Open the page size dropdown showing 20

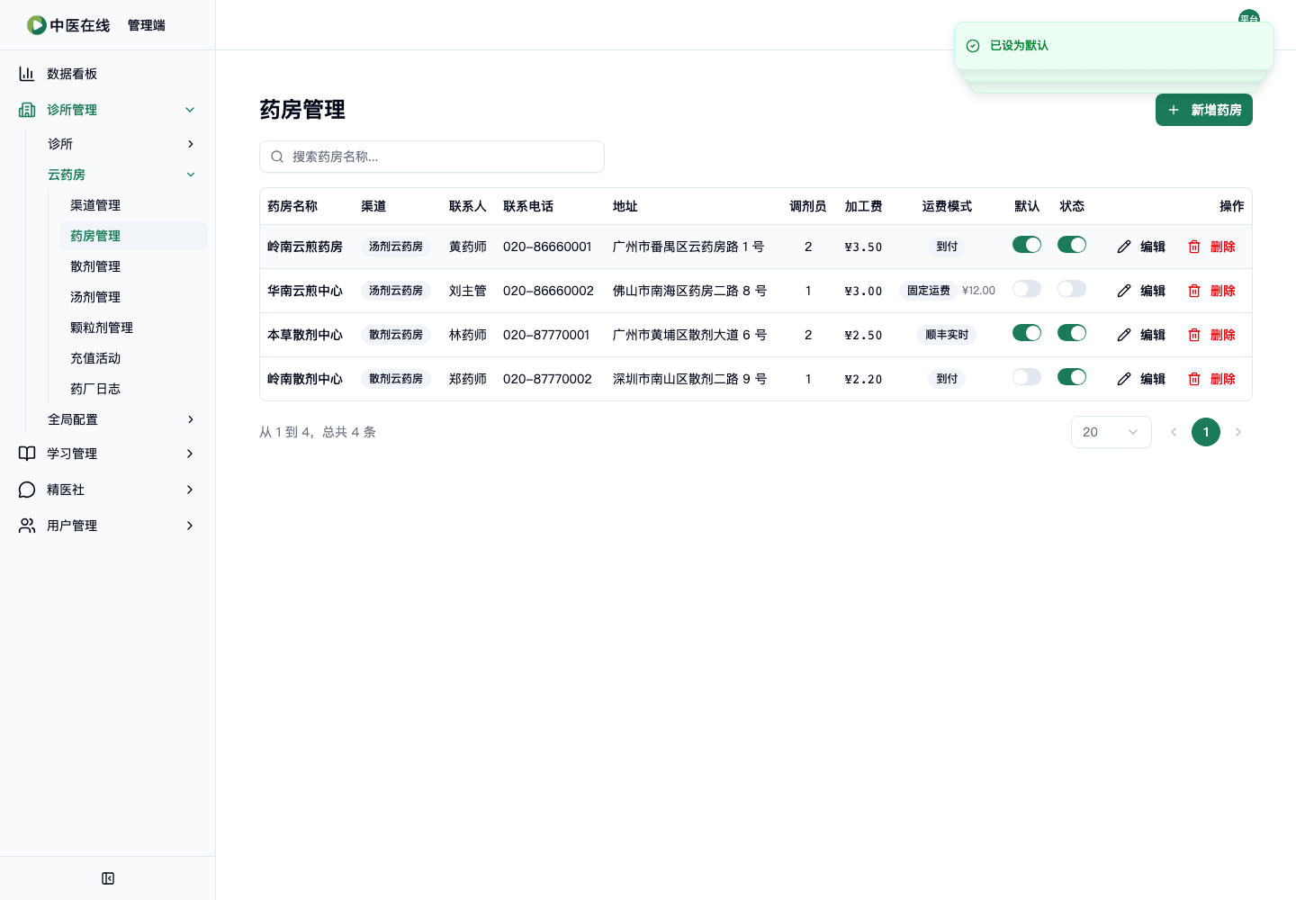pos(1111,432)
